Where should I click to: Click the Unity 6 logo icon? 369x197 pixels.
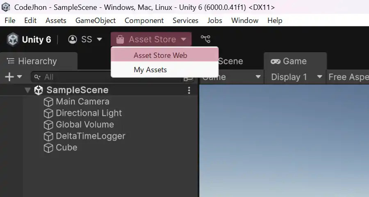13,39
